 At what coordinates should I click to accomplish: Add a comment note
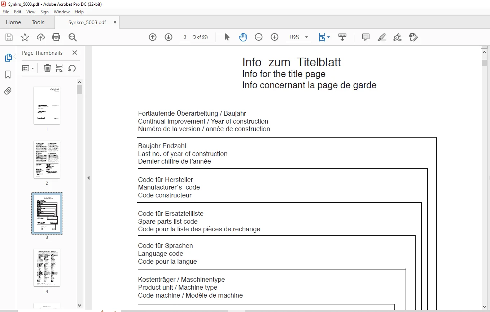[x=366, y=37]
